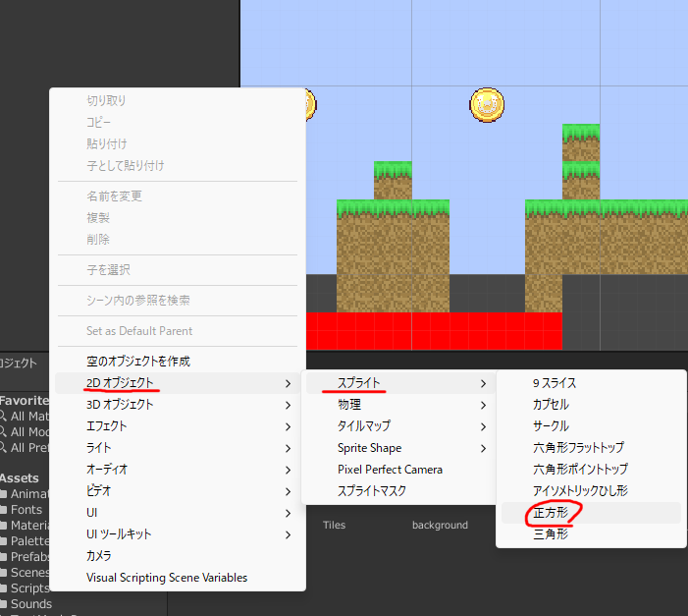The width and height of the screenshot is (688, 616).
Task: Click the Assets root heading
Action: pyautogui.click(x=20, y=478)
